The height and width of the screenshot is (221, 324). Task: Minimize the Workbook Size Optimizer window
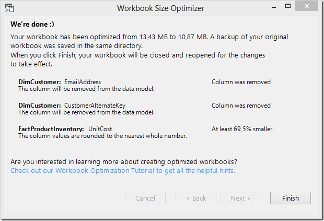(274, 7)
